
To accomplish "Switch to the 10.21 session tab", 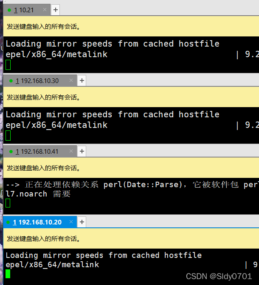I will pyautogui.click(x=27, y=10).
